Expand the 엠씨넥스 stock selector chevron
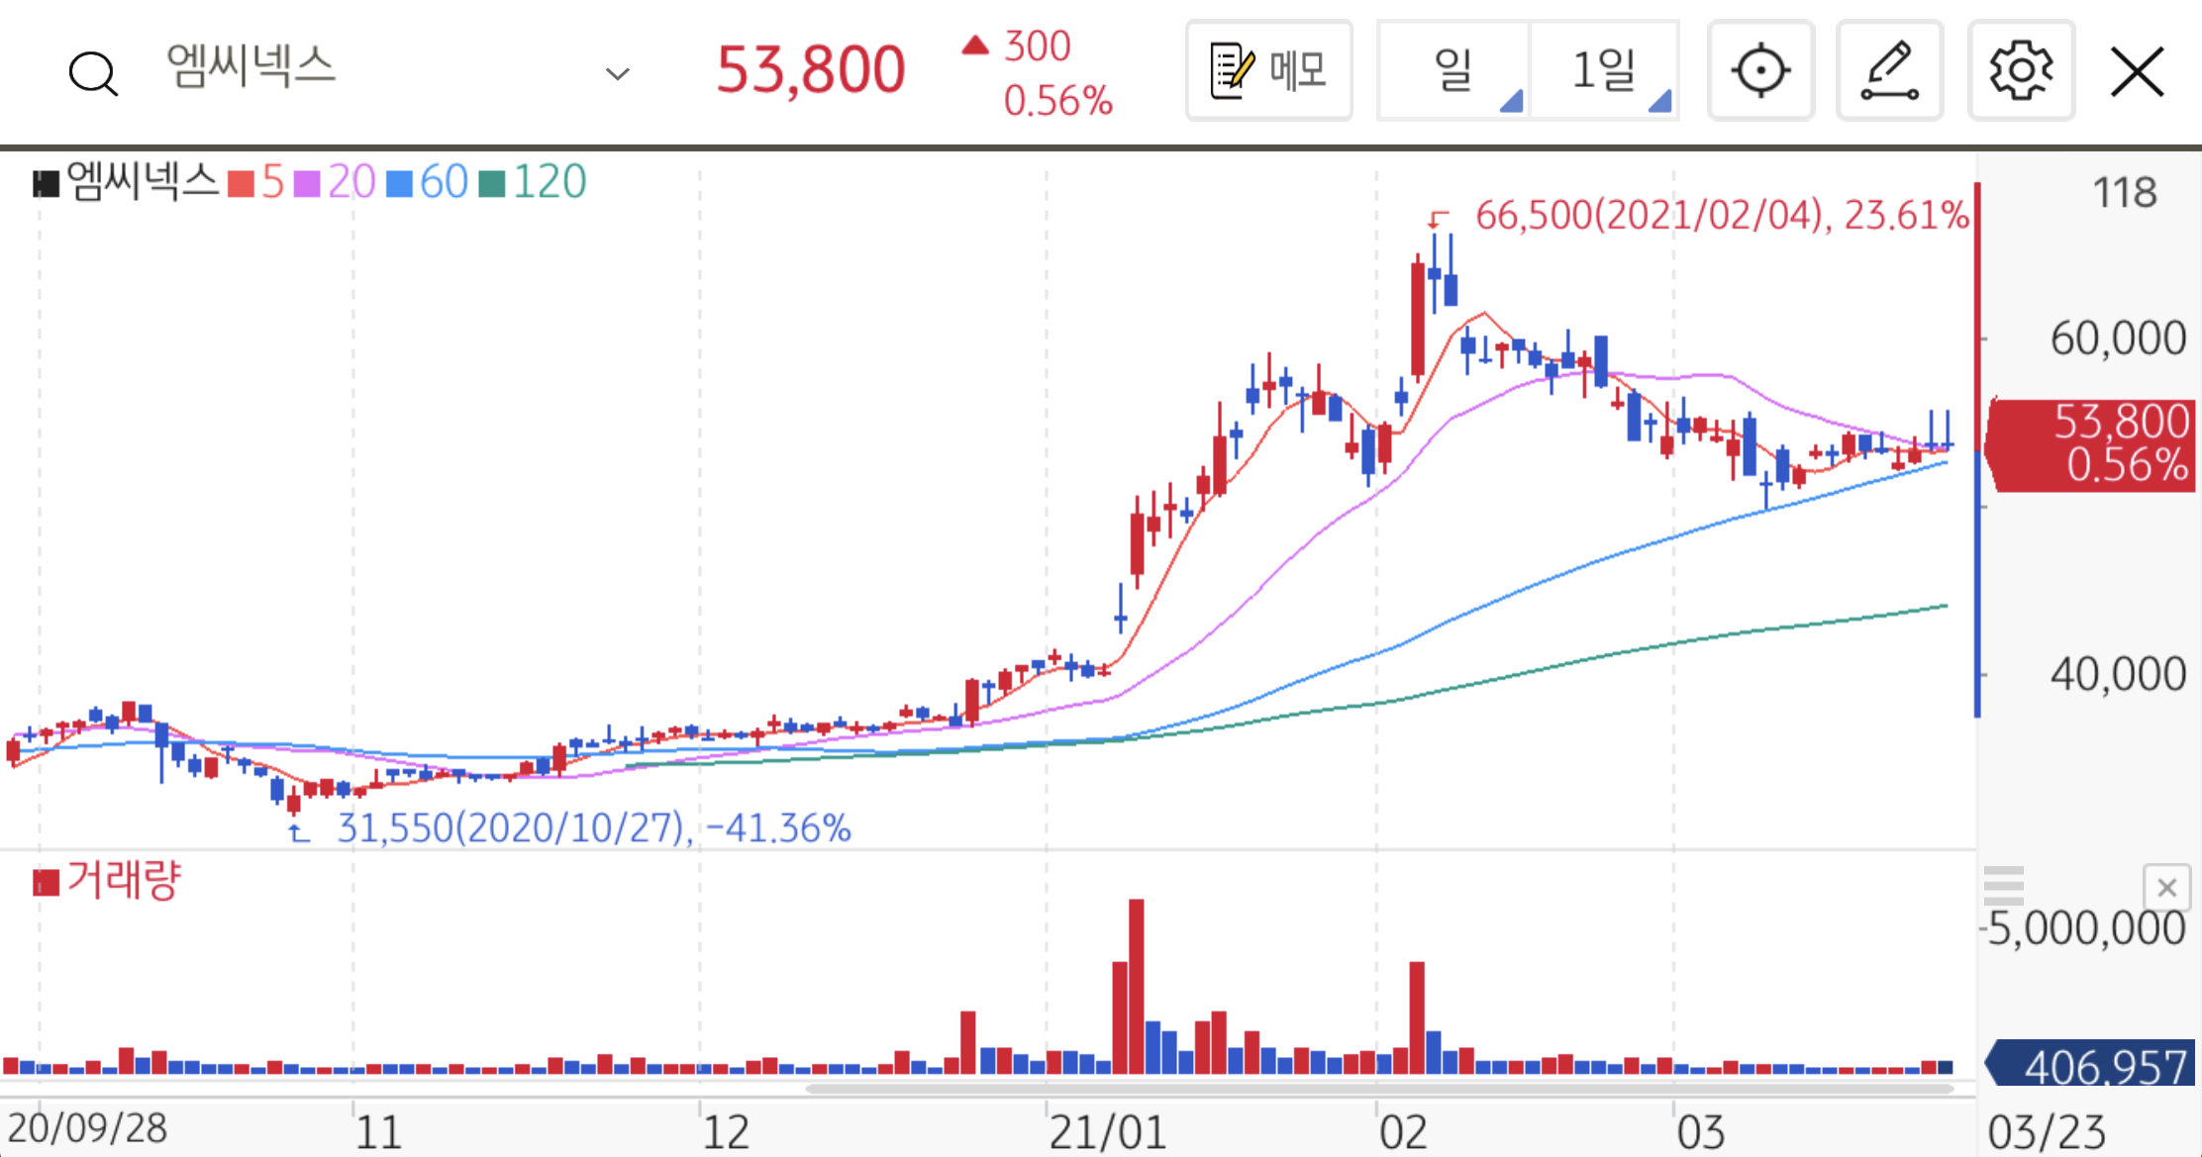Viewport: 2202px width, 1157px height. click(618, 74)
